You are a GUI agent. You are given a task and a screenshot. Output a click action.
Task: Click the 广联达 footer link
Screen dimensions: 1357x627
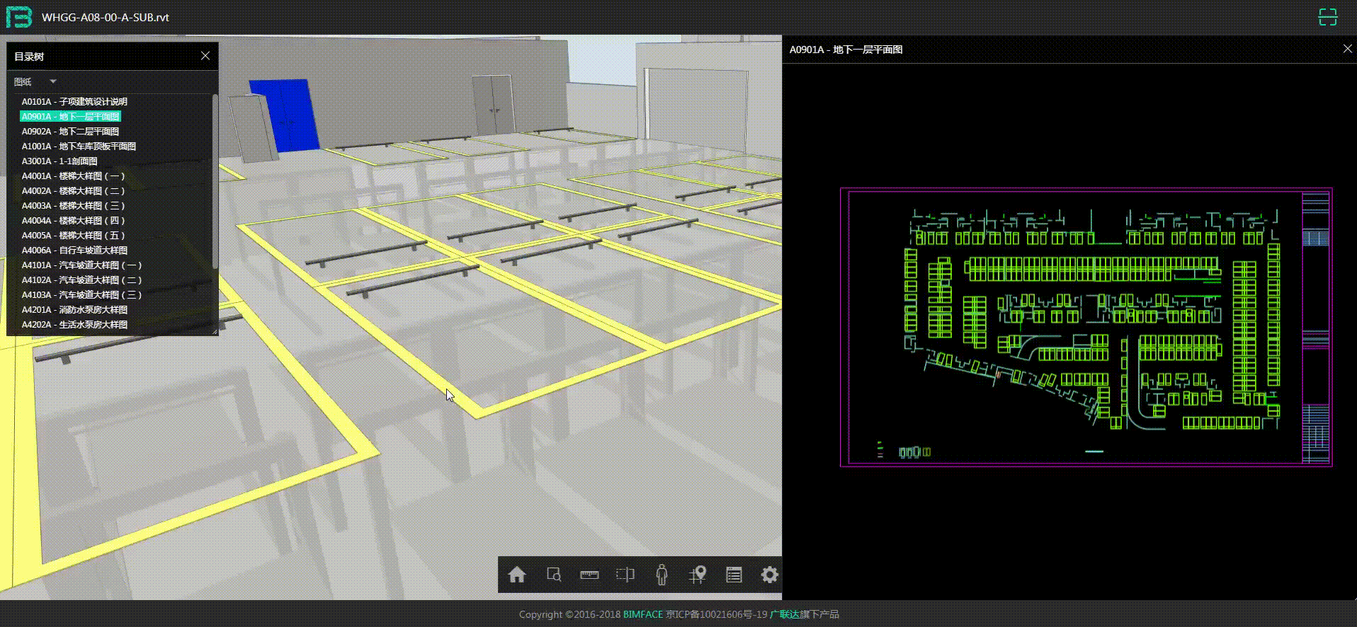(784, 614)
